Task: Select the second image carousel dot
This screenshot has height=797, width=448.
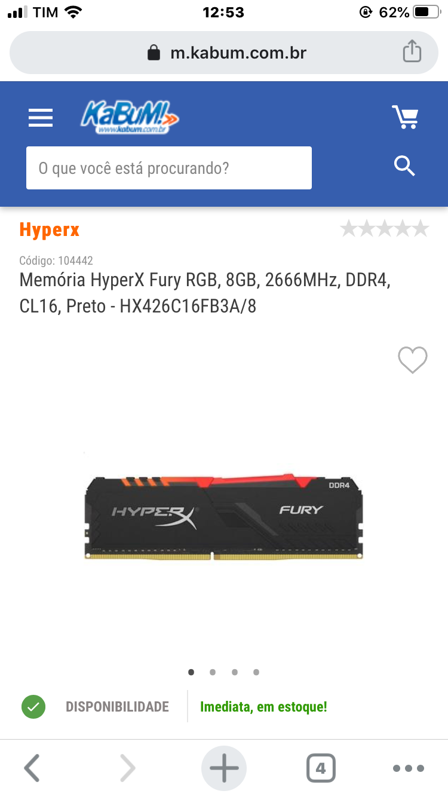Action: pyautogui.click(x=213, y=672)
